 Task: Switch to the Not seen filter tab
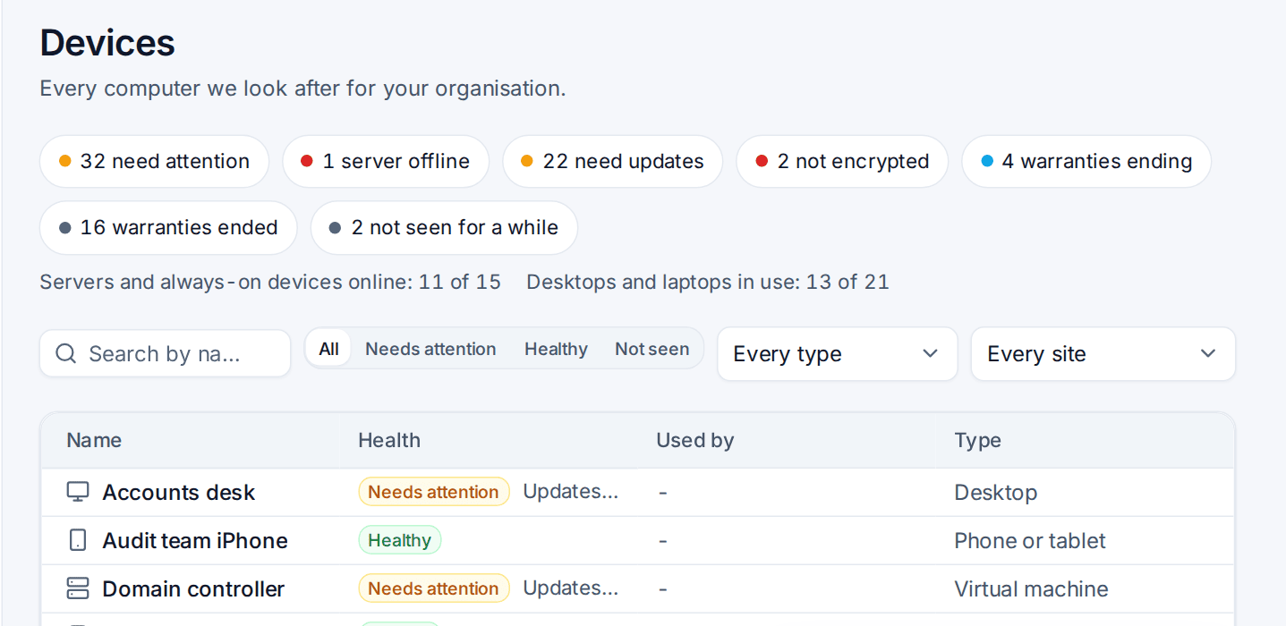tap(652, 349)
